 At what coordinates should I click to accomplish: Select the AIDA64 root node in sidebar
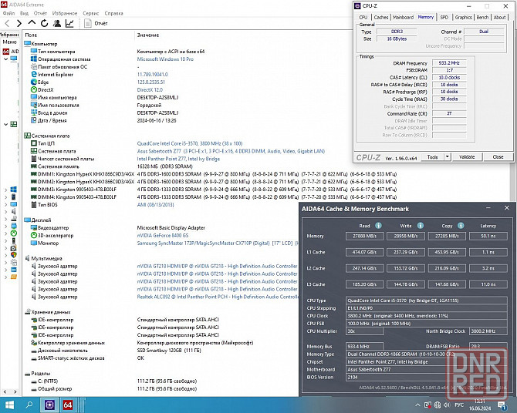pos(10,52)
